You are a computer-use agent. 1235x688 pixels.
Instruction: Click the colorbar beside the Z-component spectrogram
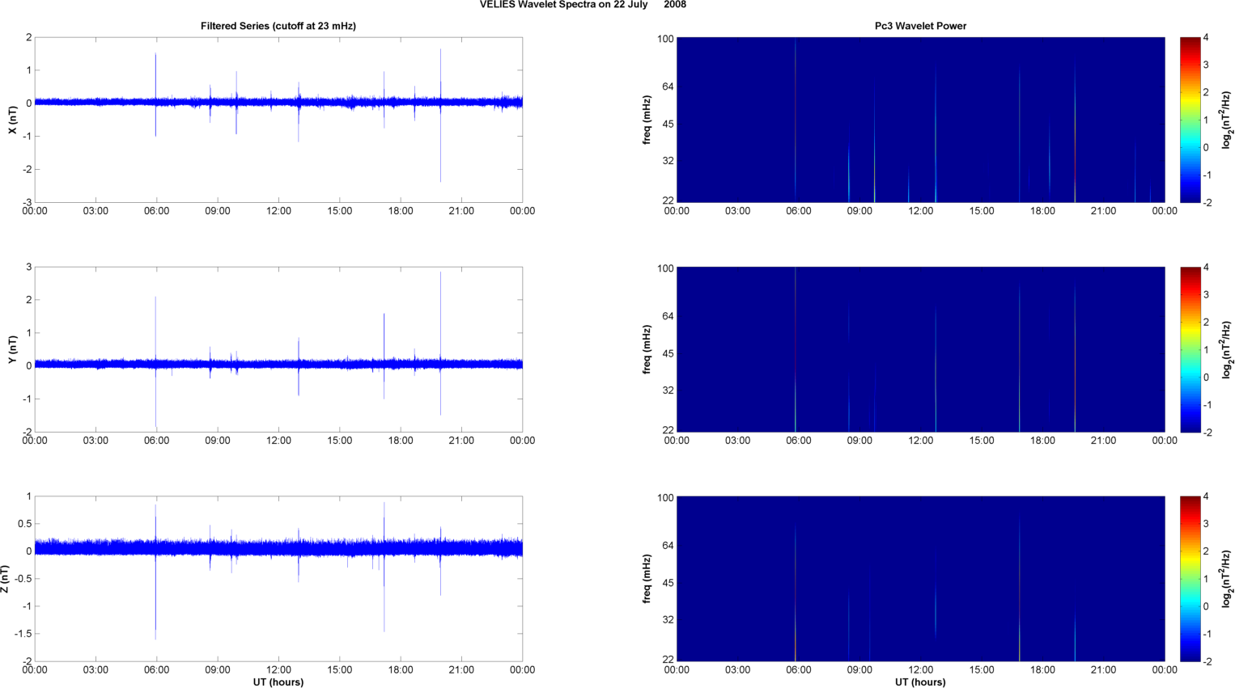click(1190, 579)
